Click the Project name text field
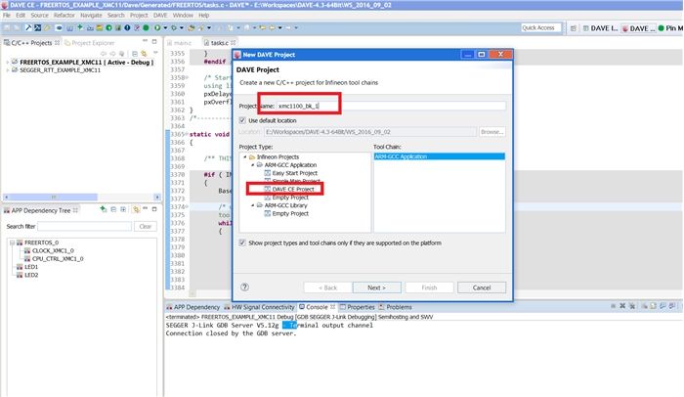This screenshot has width=684, height=397. 391,105
